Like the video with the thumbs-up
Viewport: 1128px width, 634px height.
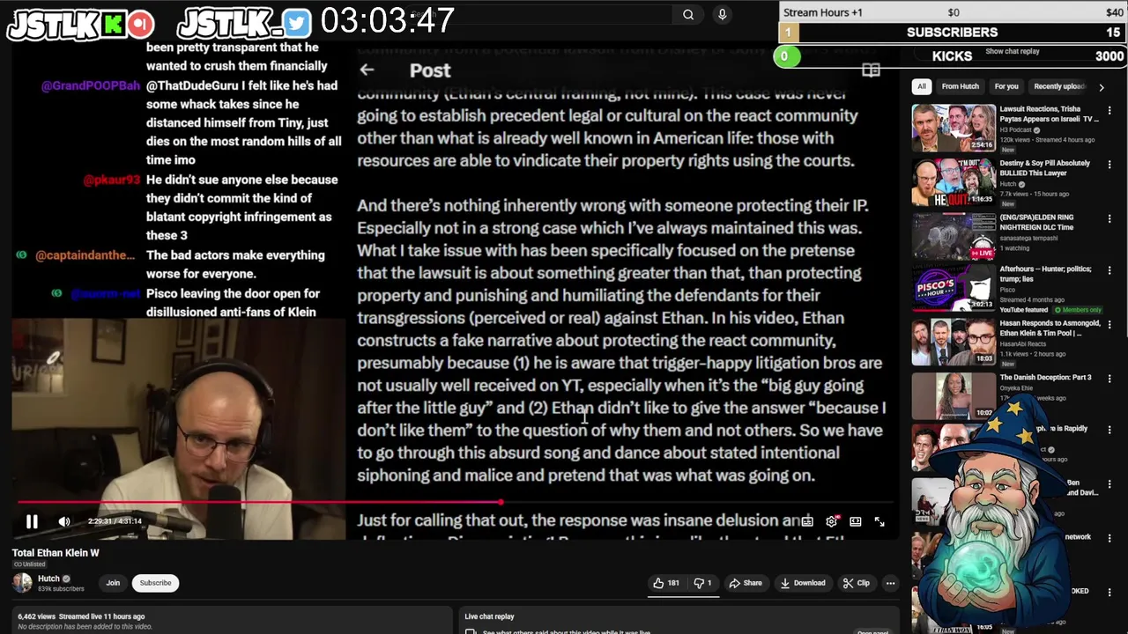pyautogui.click(x=666, y=583)
